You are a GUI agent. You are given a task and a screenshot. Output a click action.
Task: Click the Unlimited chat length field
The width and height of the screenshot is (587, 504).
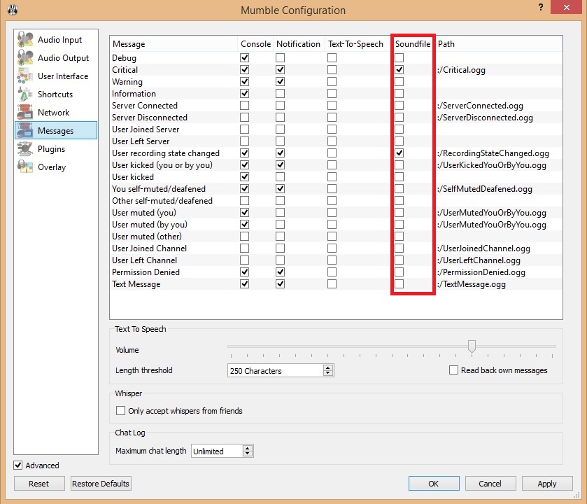tap(217, 451)
